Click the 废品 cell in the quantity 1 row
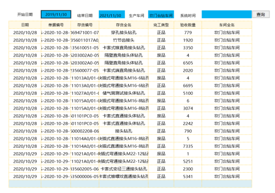The height and width of the screenshot is (193, 275). pyautogui.click(x=161, y=154)
